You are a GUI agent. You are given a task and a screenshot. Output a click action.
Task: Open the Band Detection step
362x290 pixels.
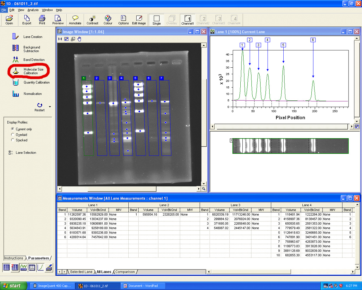[x=28, y=60]
